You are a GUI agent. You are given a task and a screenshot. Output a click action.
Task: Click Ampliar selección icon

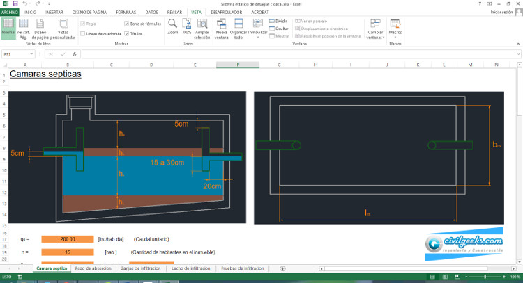(202, 26)
